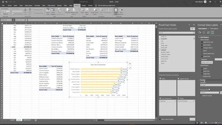222x125 pixels.
Task: Click in the field Search box
Action: [177, 33]
